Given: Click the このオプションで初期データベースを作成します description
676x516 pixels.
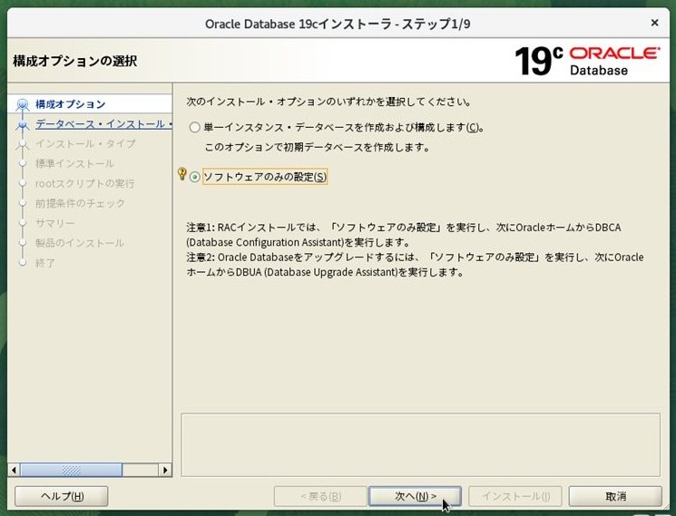Looking at the screenshot, I should click(317, 147).
